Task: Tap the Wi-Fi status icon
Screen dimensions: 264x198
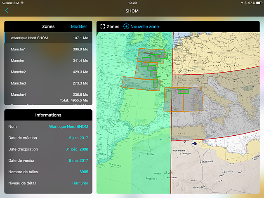Action: click(x=22, y=3)
